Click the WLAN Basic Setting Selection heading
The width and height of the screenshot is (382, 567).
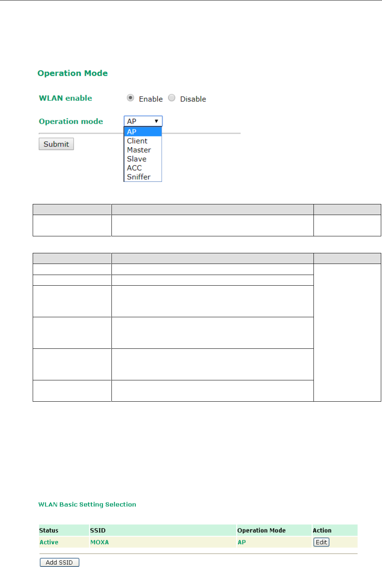pyautogui.click(x=87, y=504)
